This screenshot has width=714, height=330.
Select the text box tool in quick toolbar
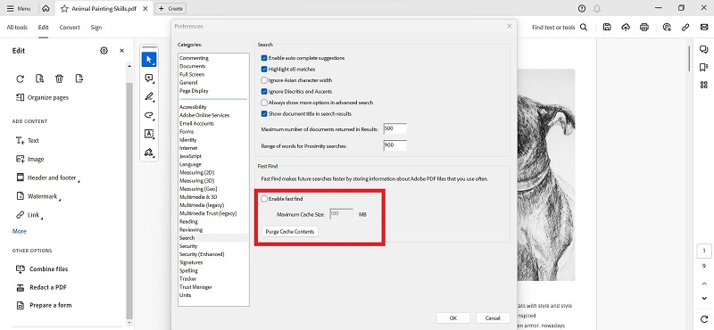149,134
